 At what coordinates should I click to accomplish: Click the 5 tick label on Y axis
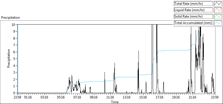coord(14,59)
